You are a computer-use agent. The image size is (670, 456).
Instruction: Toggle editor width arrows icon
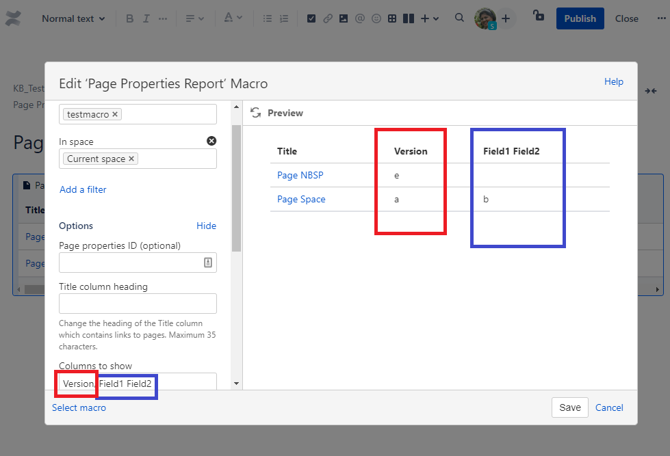click(651, 91)
